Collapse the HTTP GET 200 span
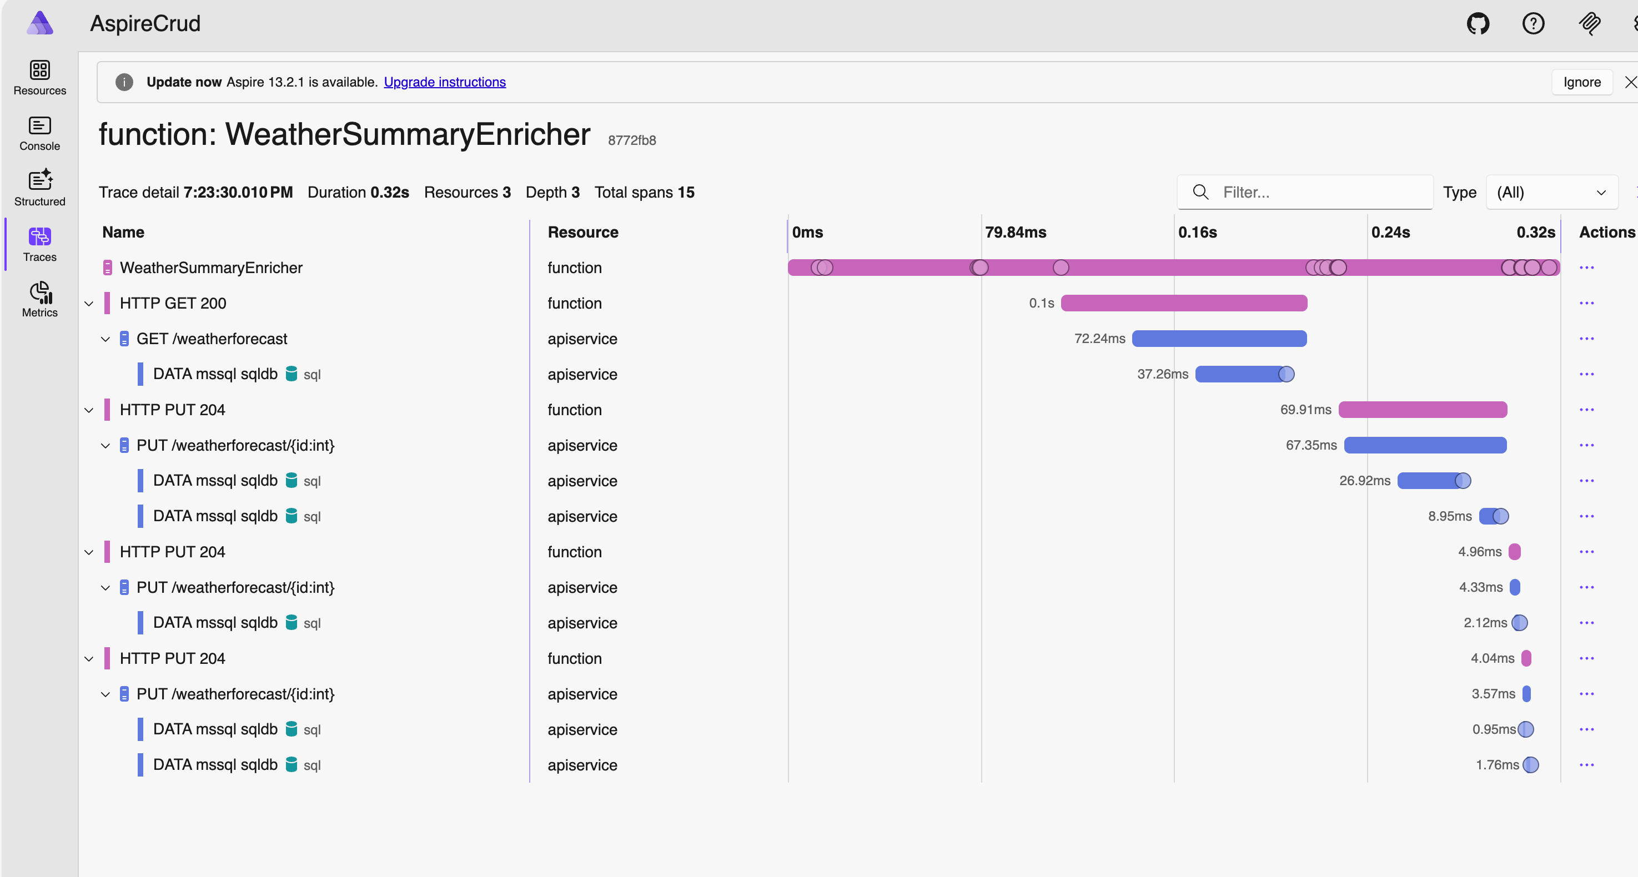The height and width of the screenshot is (877, 1638). point(89,304)
